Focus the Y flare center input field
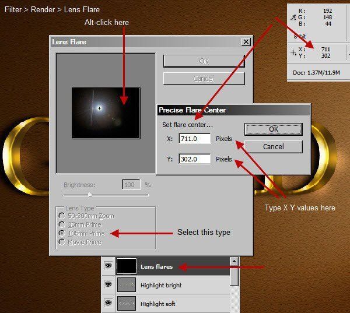 194,159
